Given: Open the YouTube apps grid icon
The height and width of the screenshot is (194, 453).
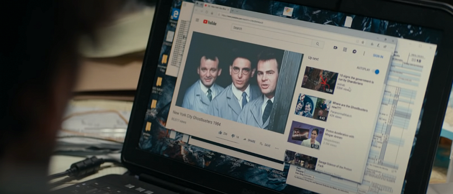Looking at the screenshot, I should [345, 49].
